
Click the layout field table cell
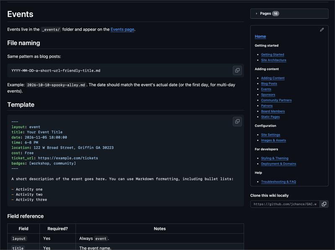(23, 238)
